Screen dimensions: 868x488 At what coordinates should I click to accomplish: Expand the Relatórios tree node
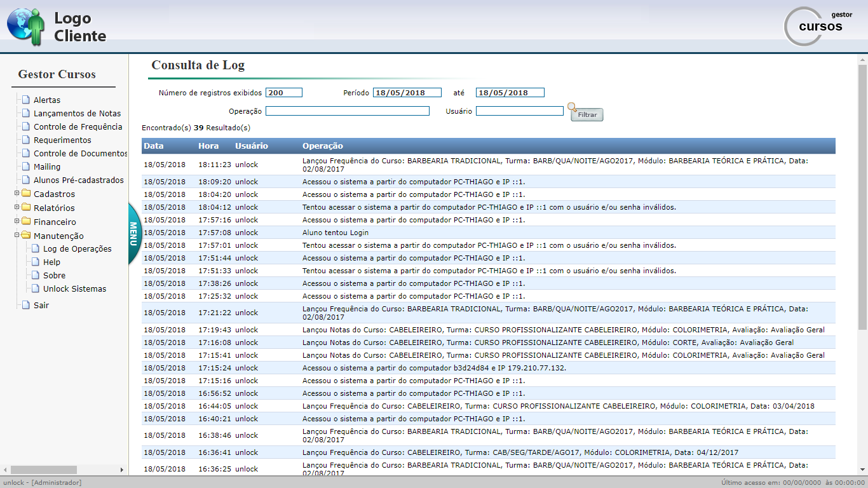pos(17,207)
